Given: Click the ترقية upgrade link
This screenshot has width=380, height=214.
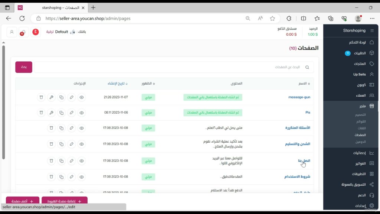Looking at the screenshot, I should pyautogui.click(x=50, y=32).
